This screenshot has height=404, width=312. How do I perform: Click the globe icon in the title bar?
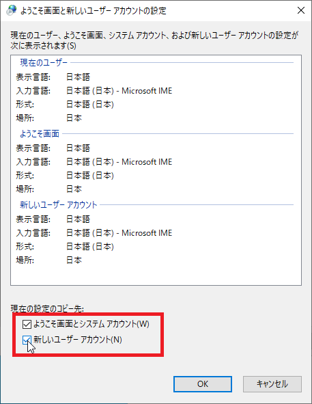pos(12,10)
